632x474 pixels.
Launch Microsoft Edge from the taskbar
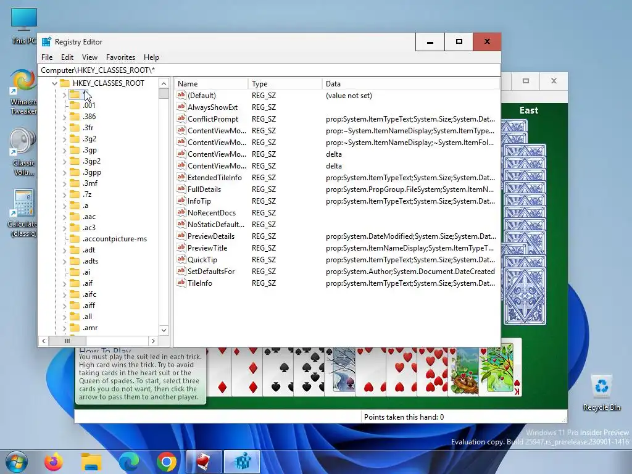(129, 462)
